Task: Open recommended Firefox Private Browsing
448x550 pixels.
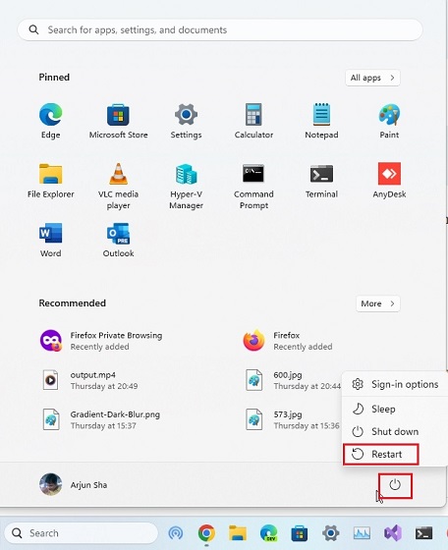Action: [102, 341]
